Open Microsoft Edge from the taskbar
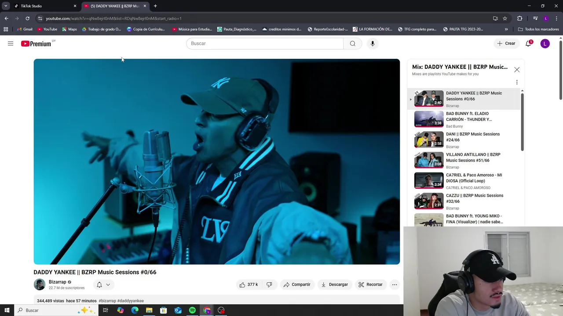Viewport: 563px width, 316px height. 135,310
